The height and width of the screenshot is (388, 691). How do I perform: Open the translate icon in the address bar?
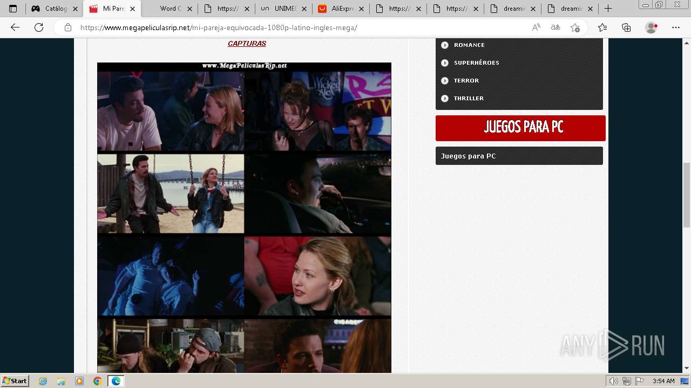click(555, 27)
